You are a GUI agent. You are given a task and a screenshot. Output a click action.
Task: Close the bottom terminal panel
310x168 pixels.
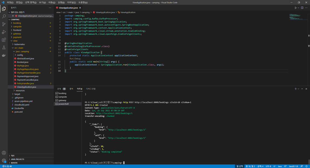[306, 89]
